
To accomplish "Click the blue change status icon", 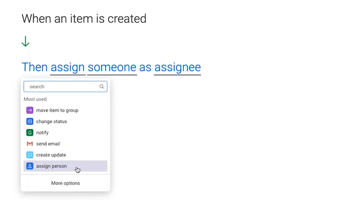I will click(30, 121).
